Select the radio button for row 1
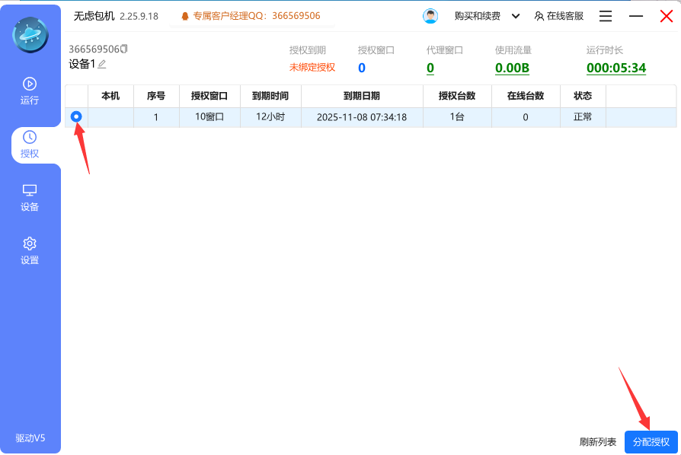The image size is (681, 455). [x=76, y=116]
